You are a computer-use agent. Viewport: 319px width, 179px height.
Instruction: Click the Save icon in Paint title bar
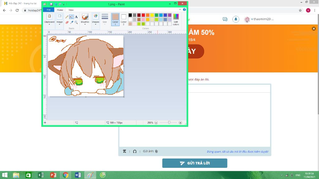point(51,4)
